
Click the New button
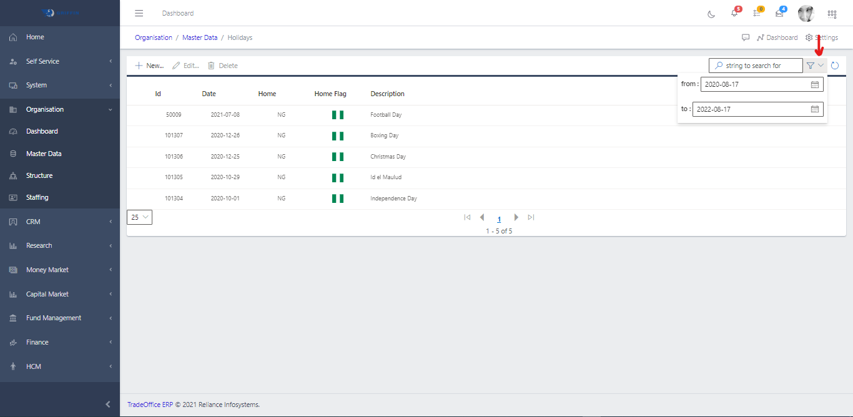pos(149,66)
